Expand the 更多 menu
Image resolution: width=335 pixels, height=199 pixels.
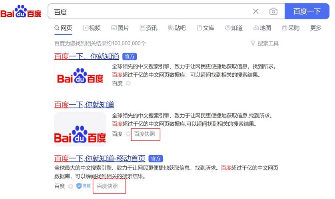(316, 28)
